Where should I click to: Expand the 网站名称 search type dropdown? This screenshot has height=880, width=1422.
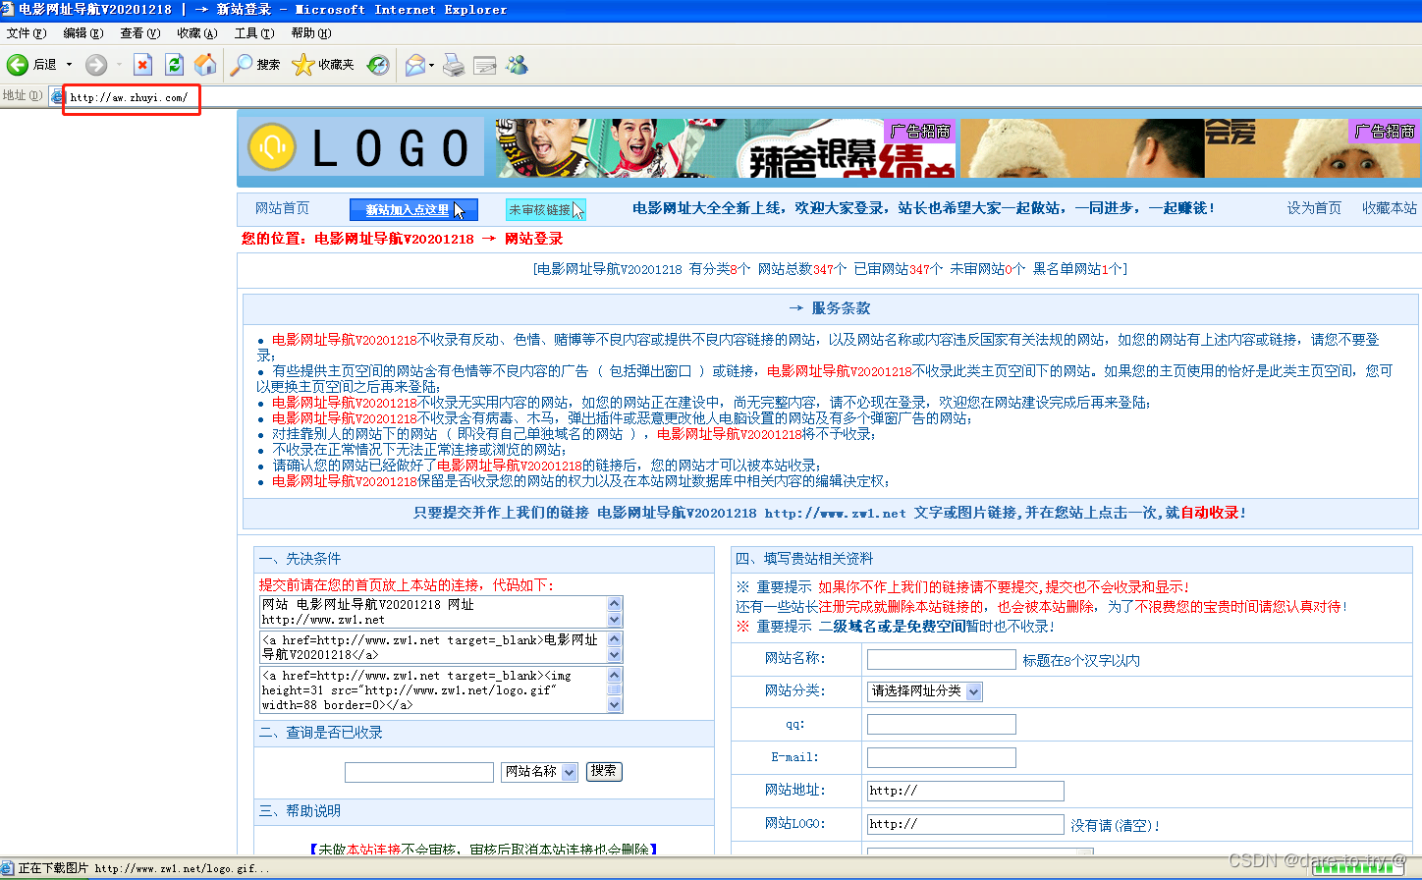pos(570,772)
